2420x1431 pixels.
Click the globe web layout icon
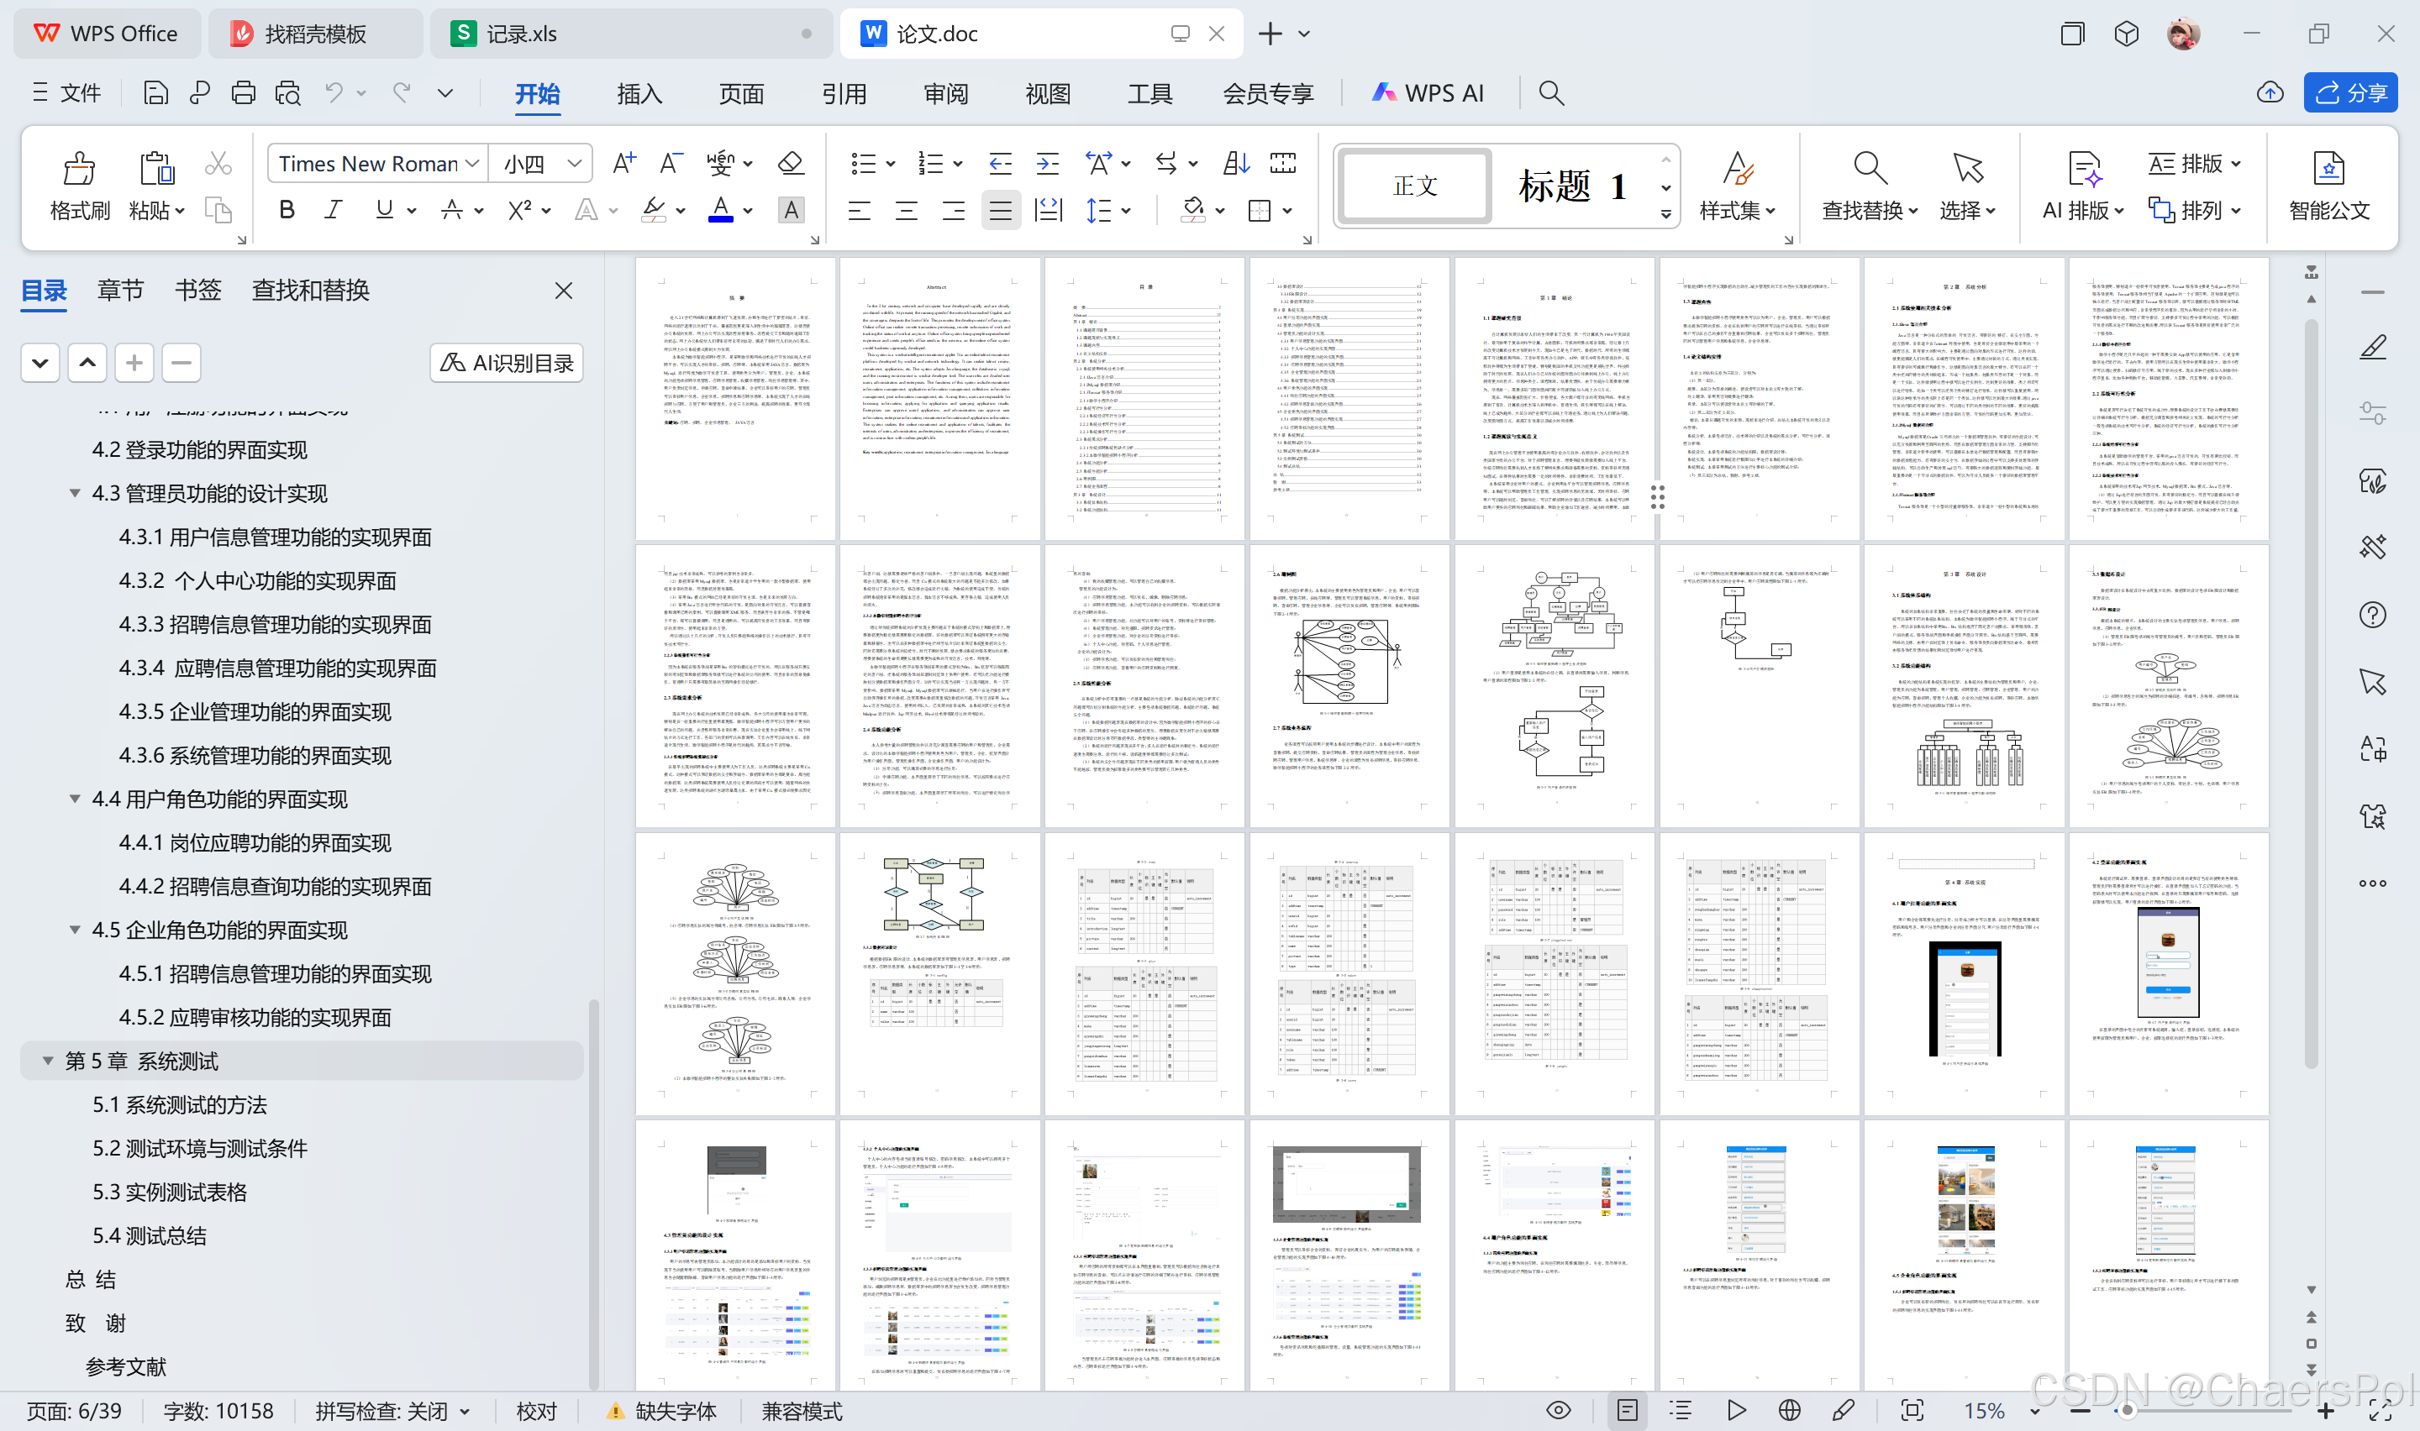[x=1789, y=1410]
